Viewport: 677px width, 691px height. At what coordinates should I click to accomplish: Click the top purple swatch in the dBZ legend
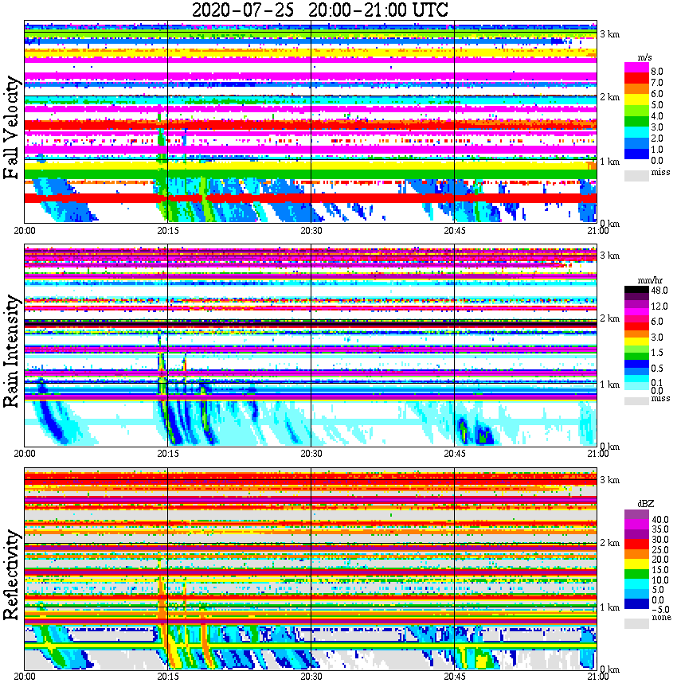point(636,515)
